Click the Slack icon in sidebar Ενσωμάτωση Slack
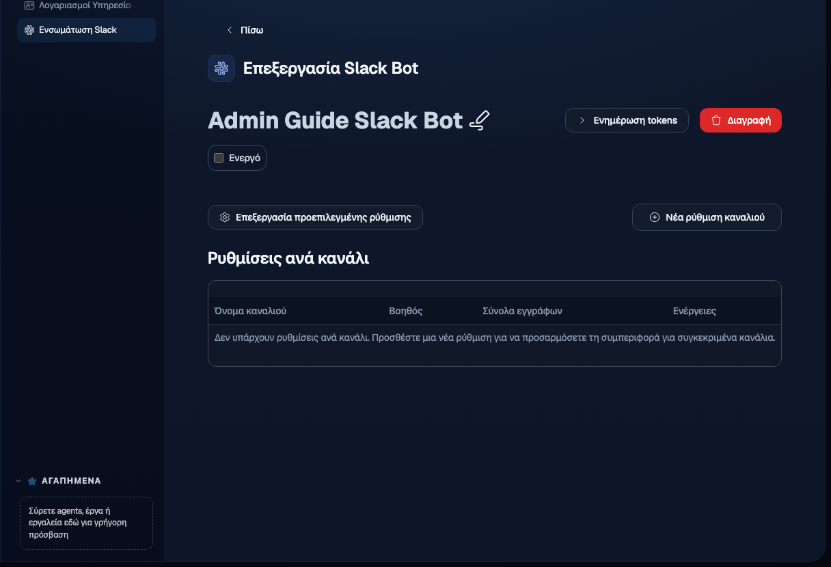Screen dimensions: 831x567 tap(29, 30)
